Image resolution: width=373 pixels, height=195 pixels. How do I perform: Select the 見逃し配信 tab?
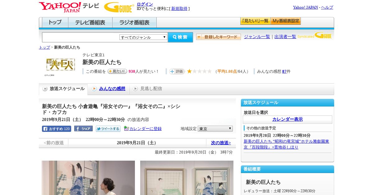pos(147,89)
